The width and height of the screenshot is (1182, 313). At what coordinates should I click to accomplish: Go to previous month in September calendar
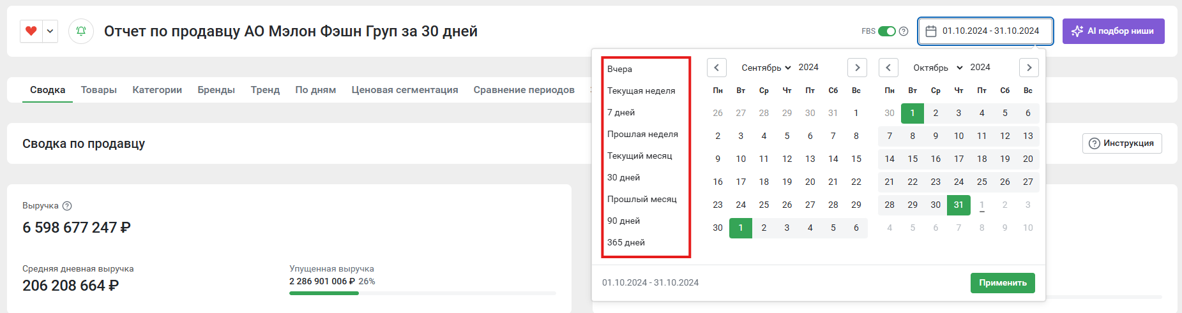[716, 68]
